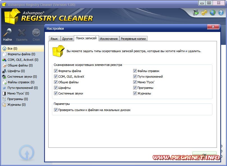Toggle Проверять ссылки к файлам checkbox
Image resolution: width=227 pixels, height=166 pixels.
[x=56, y=110]
